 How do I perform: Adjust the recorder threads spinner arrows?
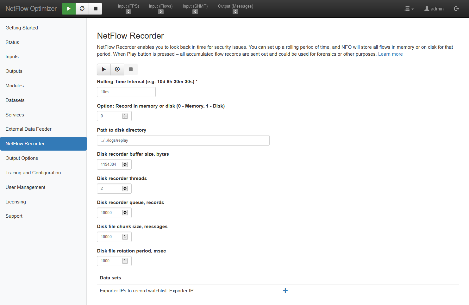click(125, 189)
